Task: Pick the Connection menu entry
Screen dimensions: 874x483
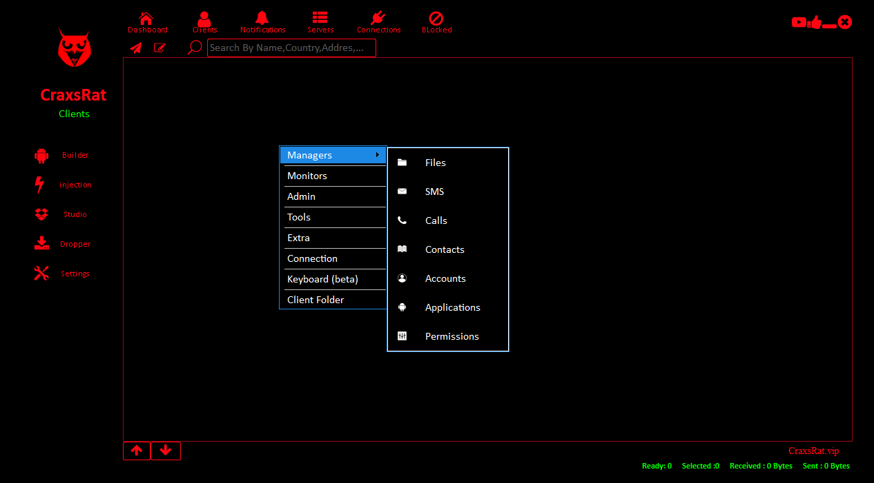Action: 333,258
